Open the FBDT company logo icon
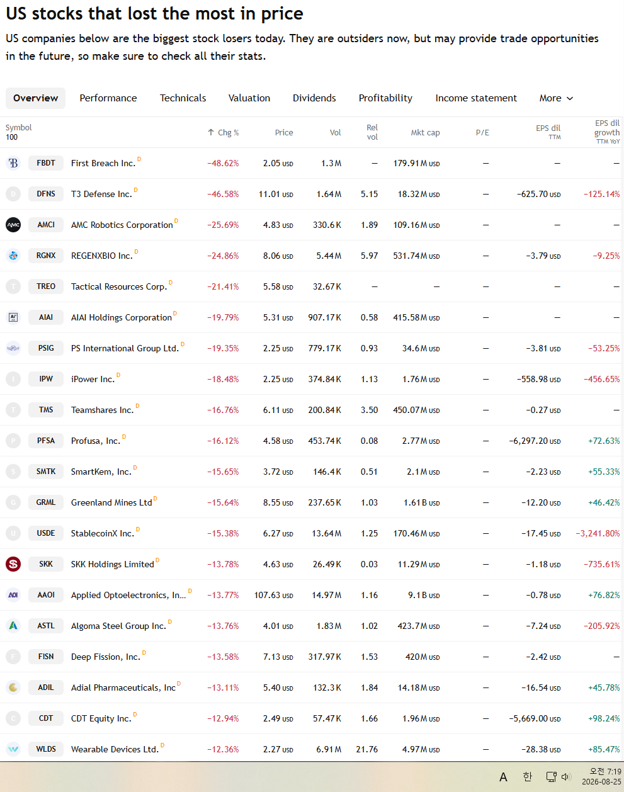Image resolution: width=624 pixels, height=792 pixels. [13, 163]
